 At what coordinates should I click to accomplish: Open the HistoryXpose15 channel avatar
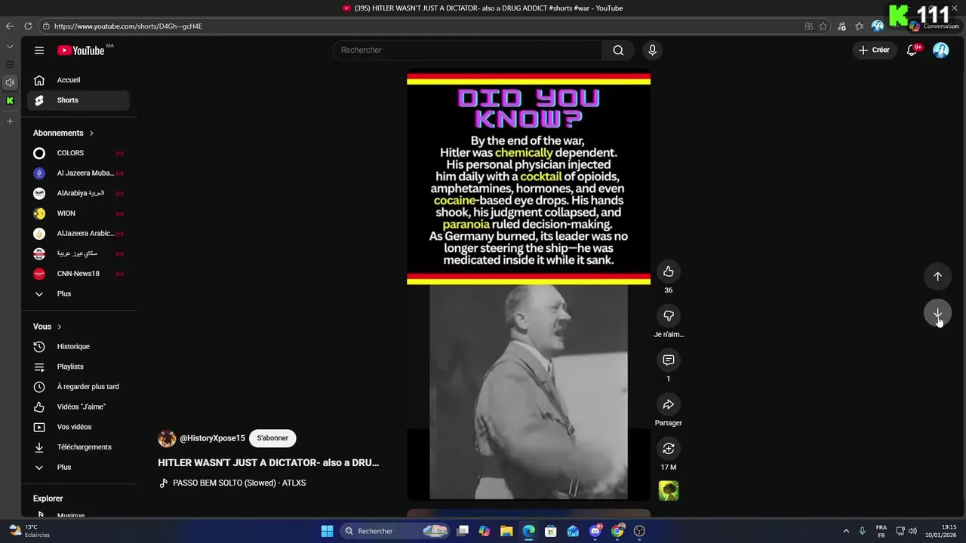[x=167, y=438]
